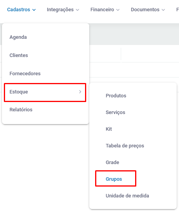The image size is (179, 211).
Task: Select the Estoque submenu item
Action: click(45, 92)
